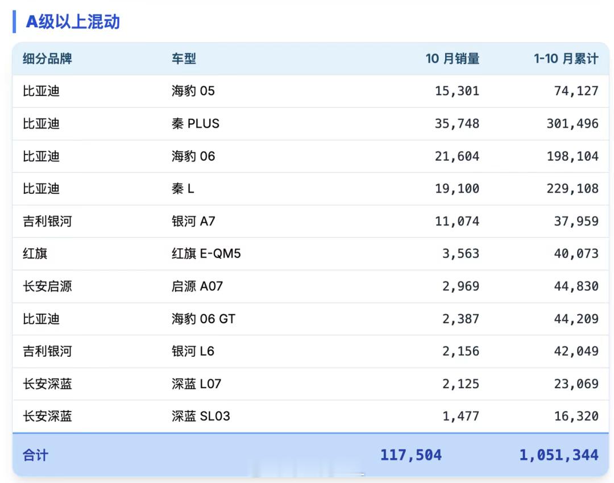Click the 细分品牌 column header
This screenshot has height=483, width=614.
(x=47, y=59)
